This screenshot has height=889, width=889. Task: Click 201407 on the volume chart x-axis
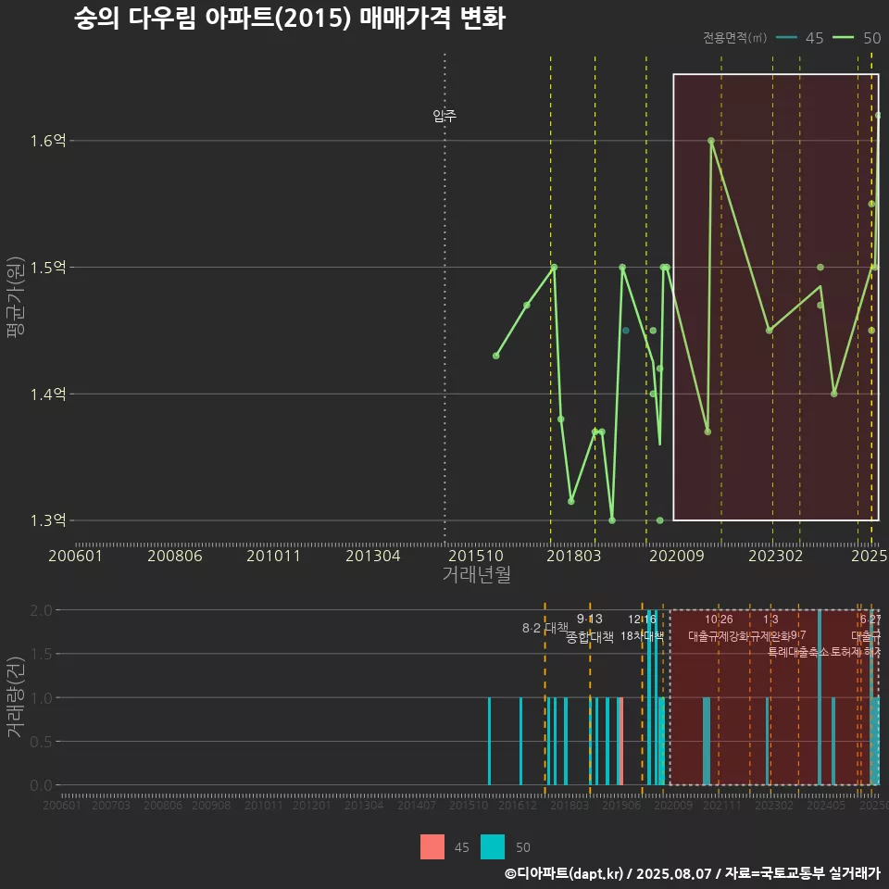click(x=417, y=805)
